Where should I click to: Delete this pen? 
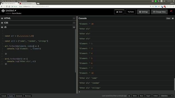(x=135, y=96)
